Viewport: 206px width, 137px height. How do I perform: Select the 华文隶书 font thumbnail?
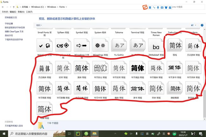175,67
